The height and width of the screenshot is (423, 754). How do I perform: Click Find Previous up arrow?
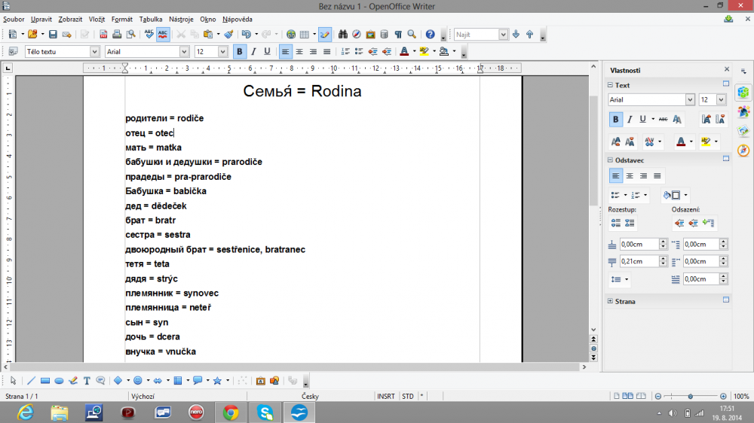[530, 35]
